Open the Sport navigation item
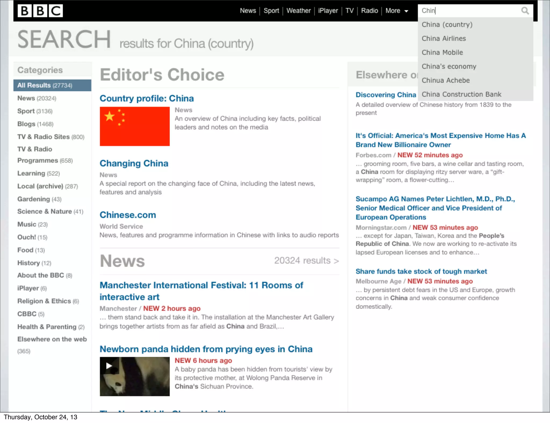Viewport: 550px width, 423px height. click(x=271, y=11)
